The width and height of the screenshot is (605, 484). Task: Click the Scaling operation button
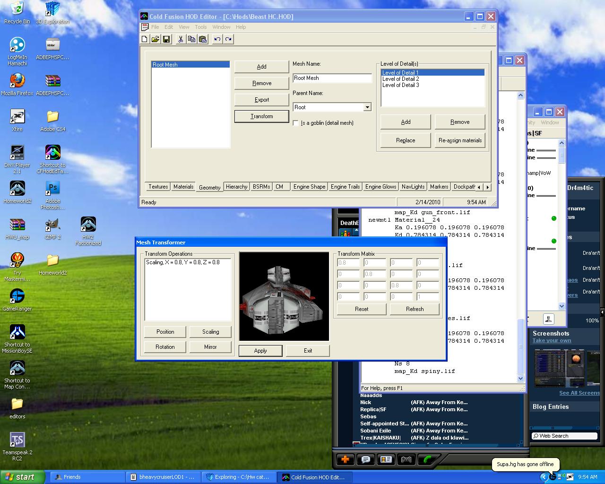tap(210, 332)
